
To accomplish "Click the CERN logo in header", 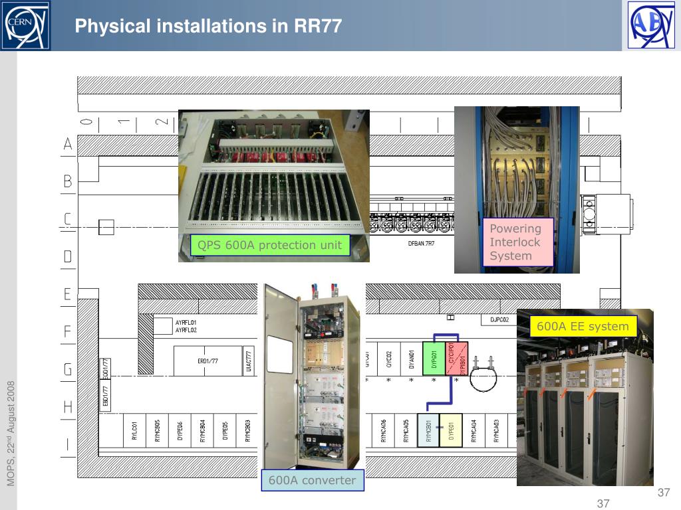I will click(x=26, y=25).
